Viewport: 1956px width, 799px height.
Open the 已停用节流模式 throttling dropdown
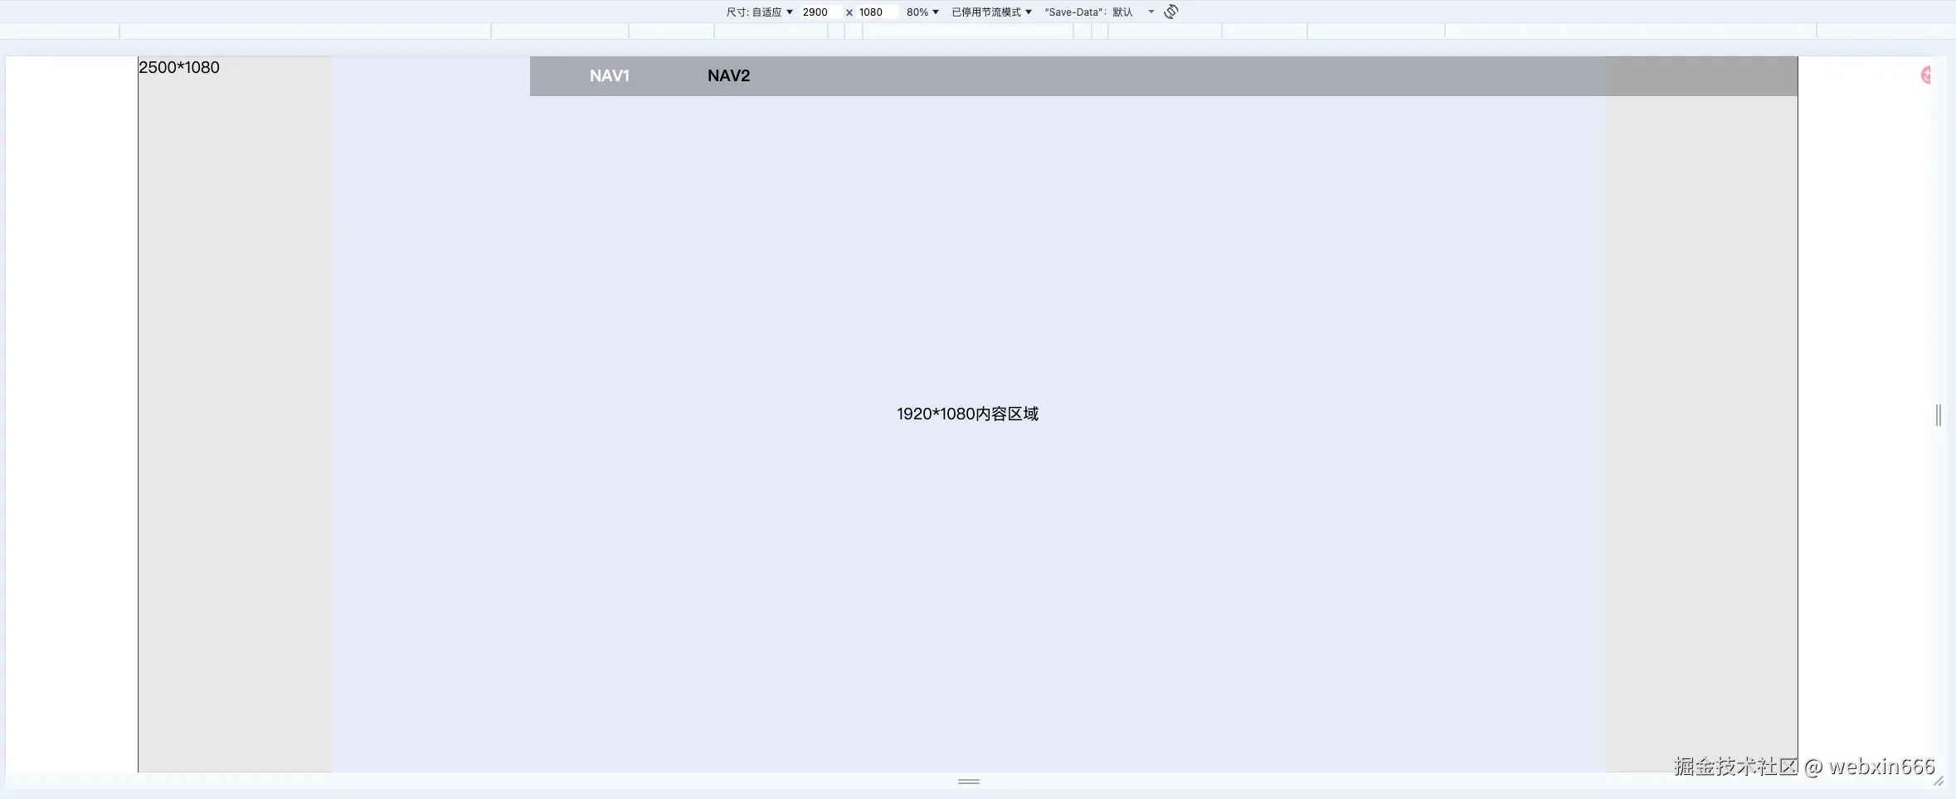[x=990, y=12]
